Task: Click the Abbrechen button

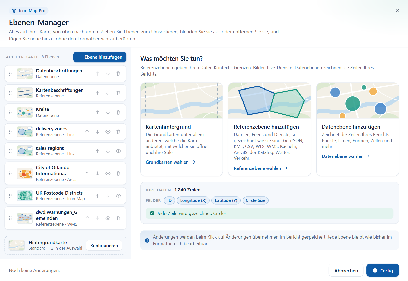Action: click(x=346, y=271)
